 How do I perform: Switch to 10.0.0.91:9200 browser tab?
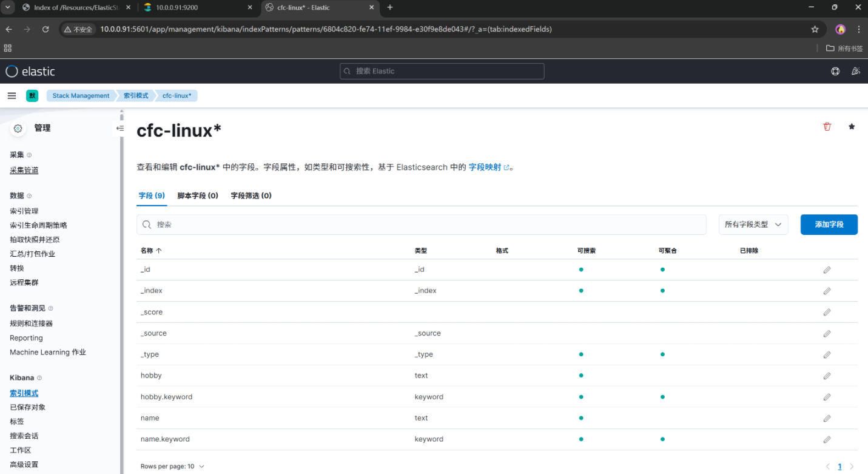tap(197, 7)
